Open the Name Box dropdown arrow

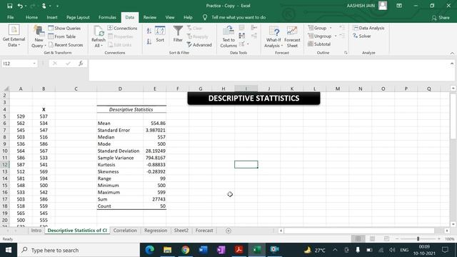tap(34, 64)
